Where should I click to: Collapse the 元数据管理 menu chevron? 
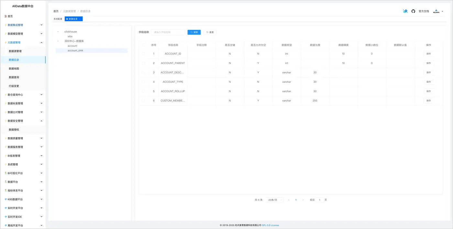pos(41,42)
